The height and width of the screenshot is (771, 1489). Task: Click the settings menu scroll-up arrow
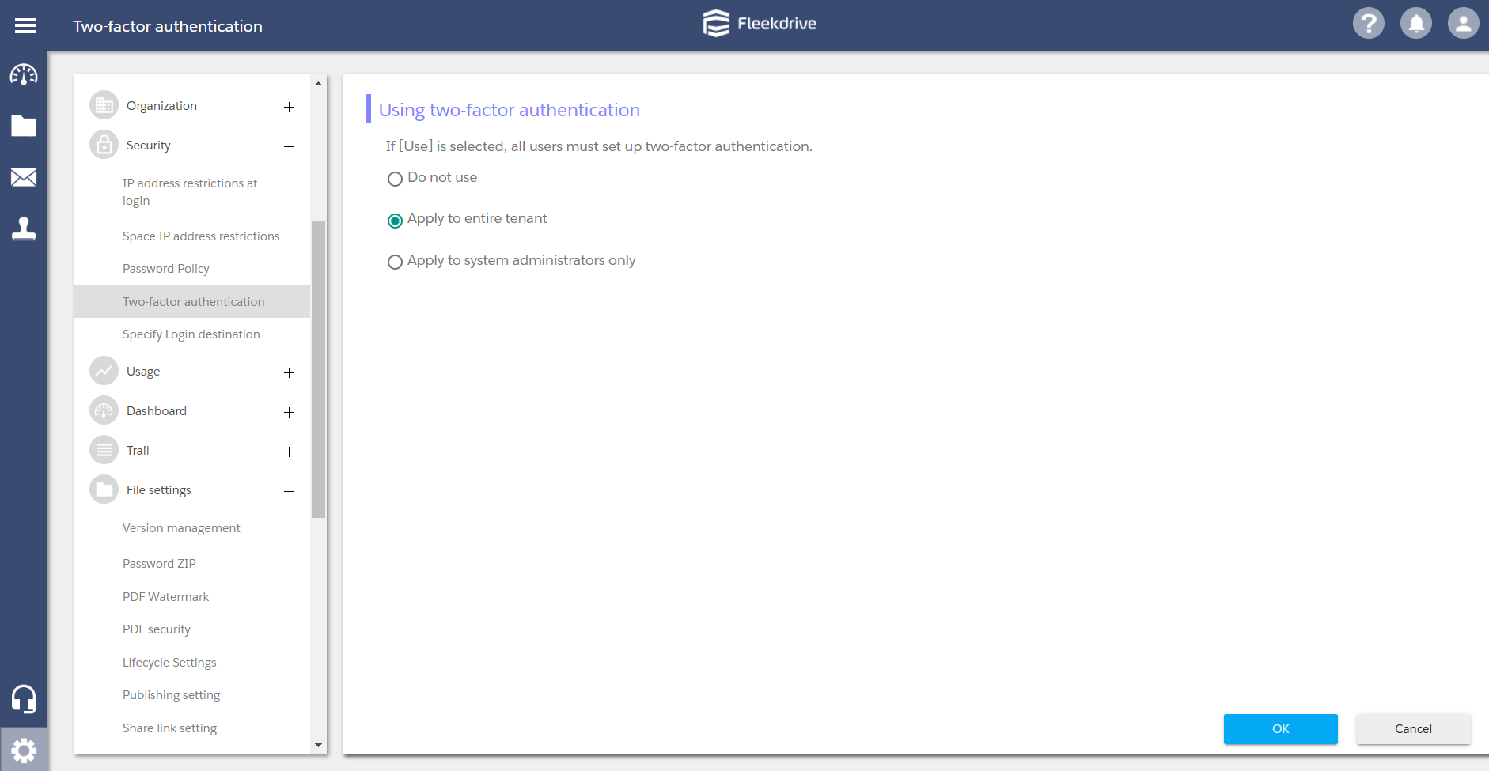click(x=319, y=83)
